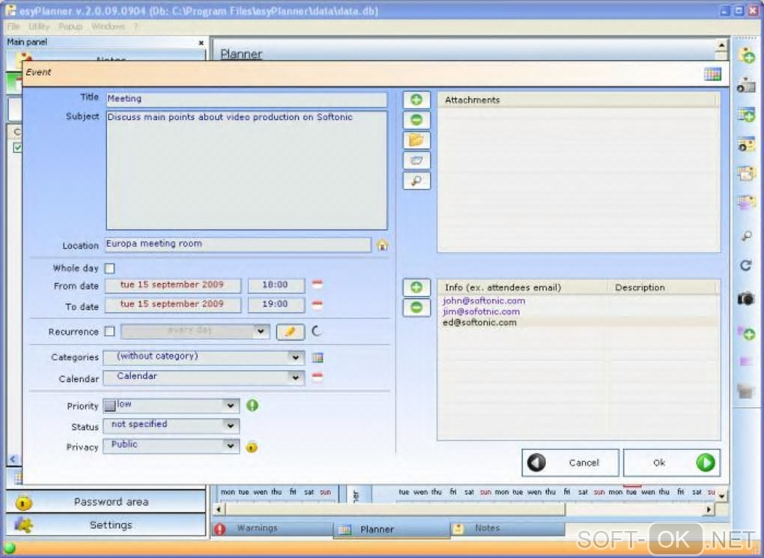
Task: Add an attachment with the green plus
Action: pyautogui.click(x=416, y=100)
